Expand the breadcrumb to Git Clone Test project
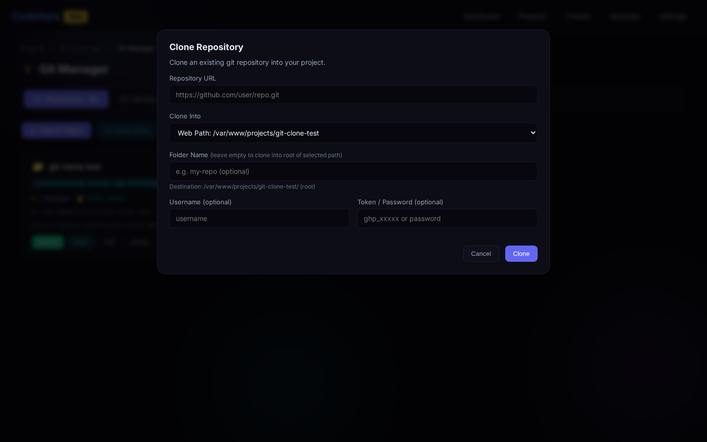The image size is (707, 442). point(81,48)
